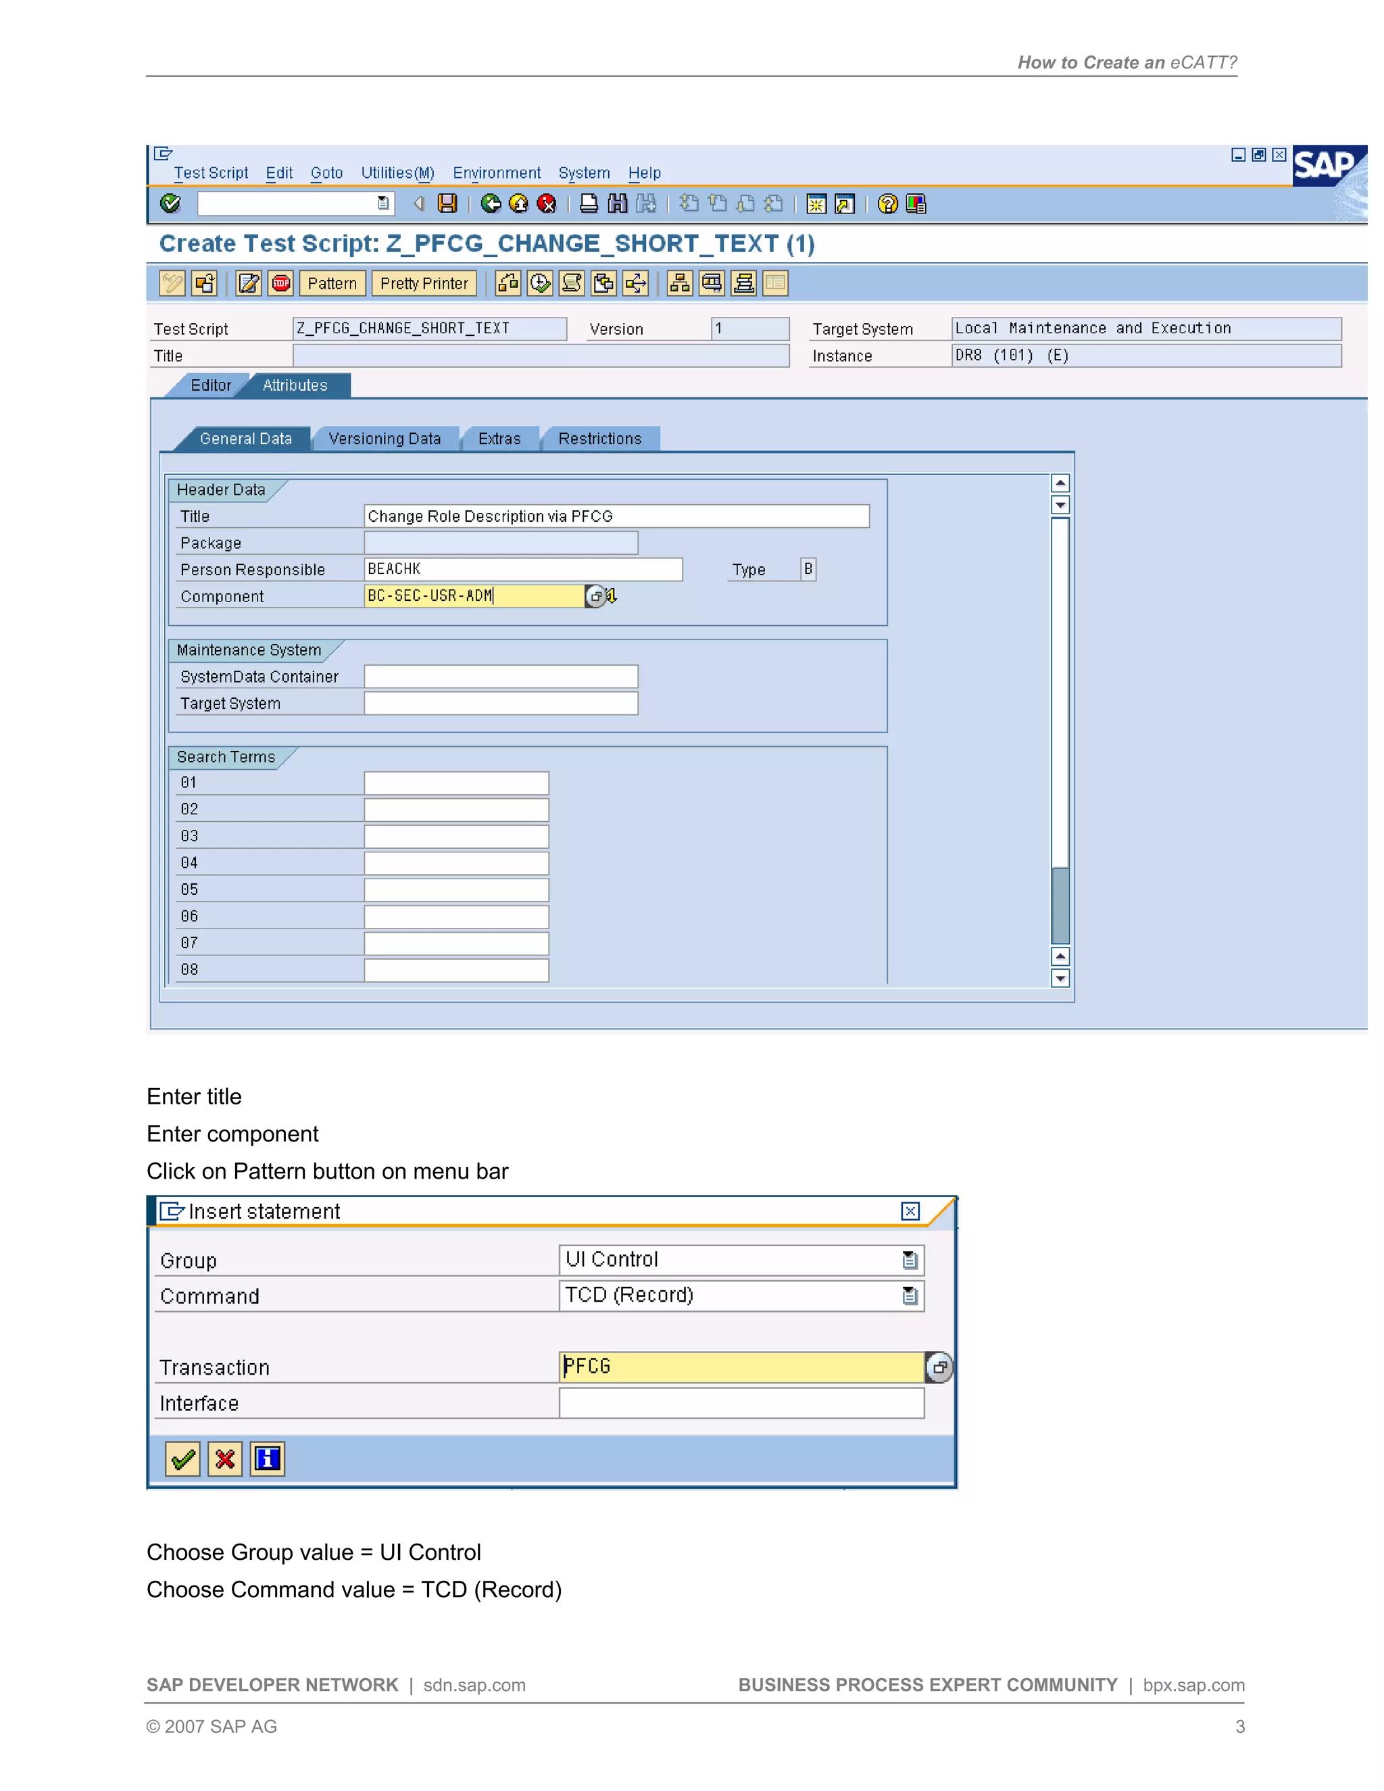This screenshot has width=1384, height=1791.
Task: Click the yellow Exit up-arrow icon
Action: [518, 203]
